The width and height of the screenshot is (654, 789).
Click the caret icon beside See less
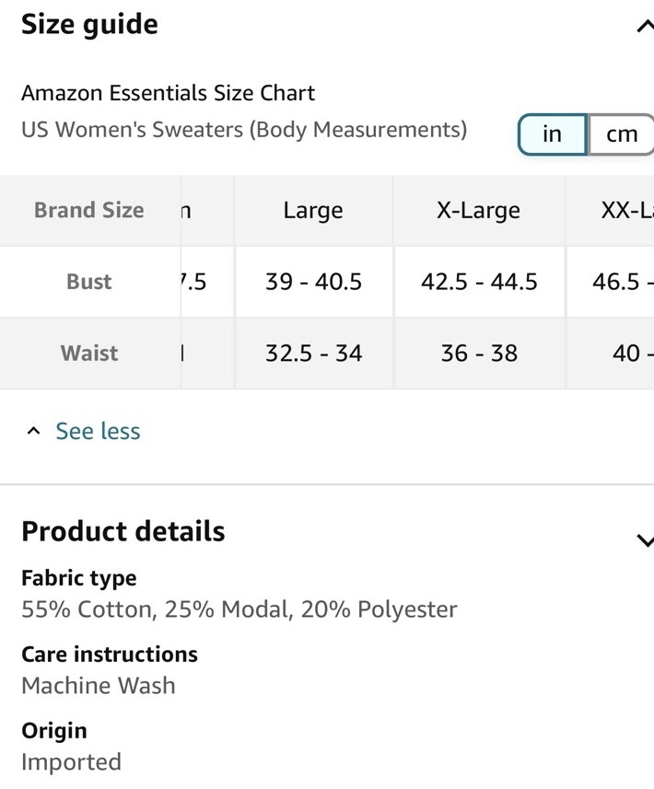pos(34,431)
